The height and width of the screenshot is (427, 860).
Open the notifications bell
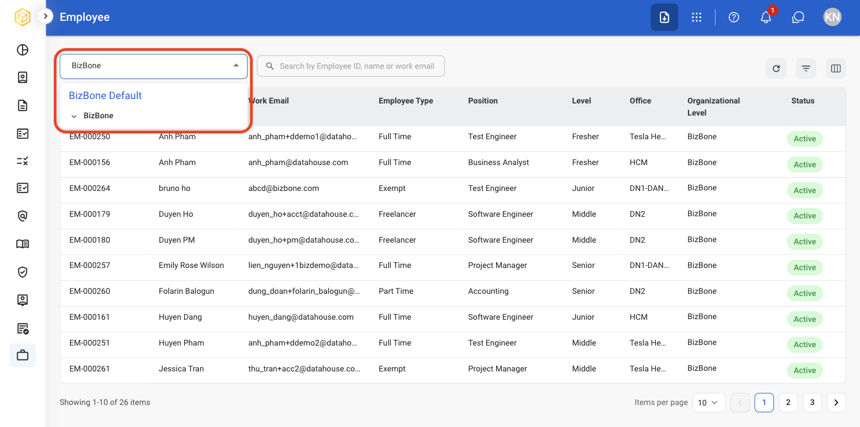click(766, 18)
